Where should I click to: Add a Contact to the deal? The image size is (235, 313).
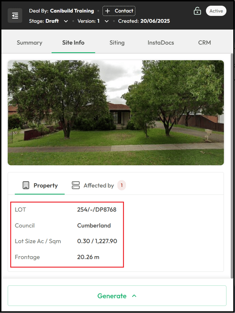pyautogui.click(x=119, y=11)
